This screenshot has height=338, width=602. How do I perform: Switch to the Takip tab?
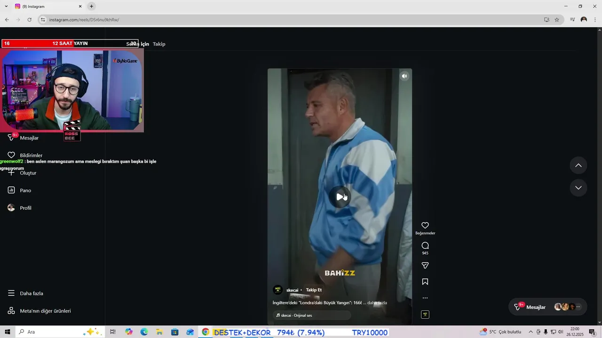coord(159,44)
